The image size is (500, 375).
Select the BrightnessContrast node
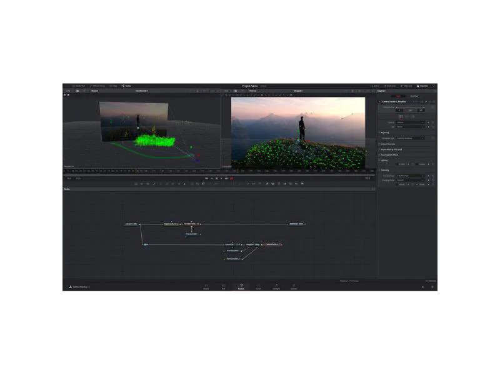tap(171, 224)
